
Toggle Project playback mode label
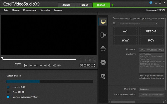[18, 64]
